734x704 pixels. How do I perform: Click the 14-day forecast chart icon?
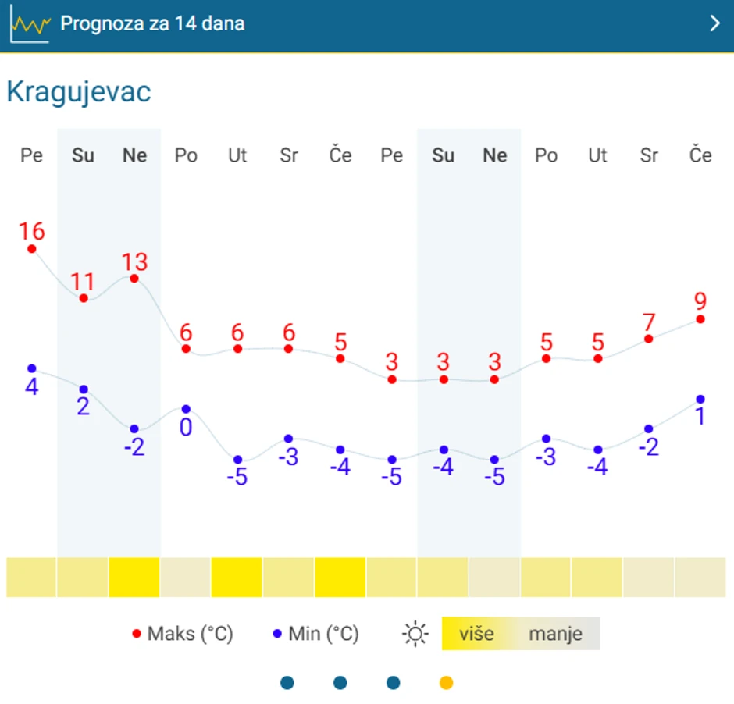pyautogui.click(x=30, y=25)
